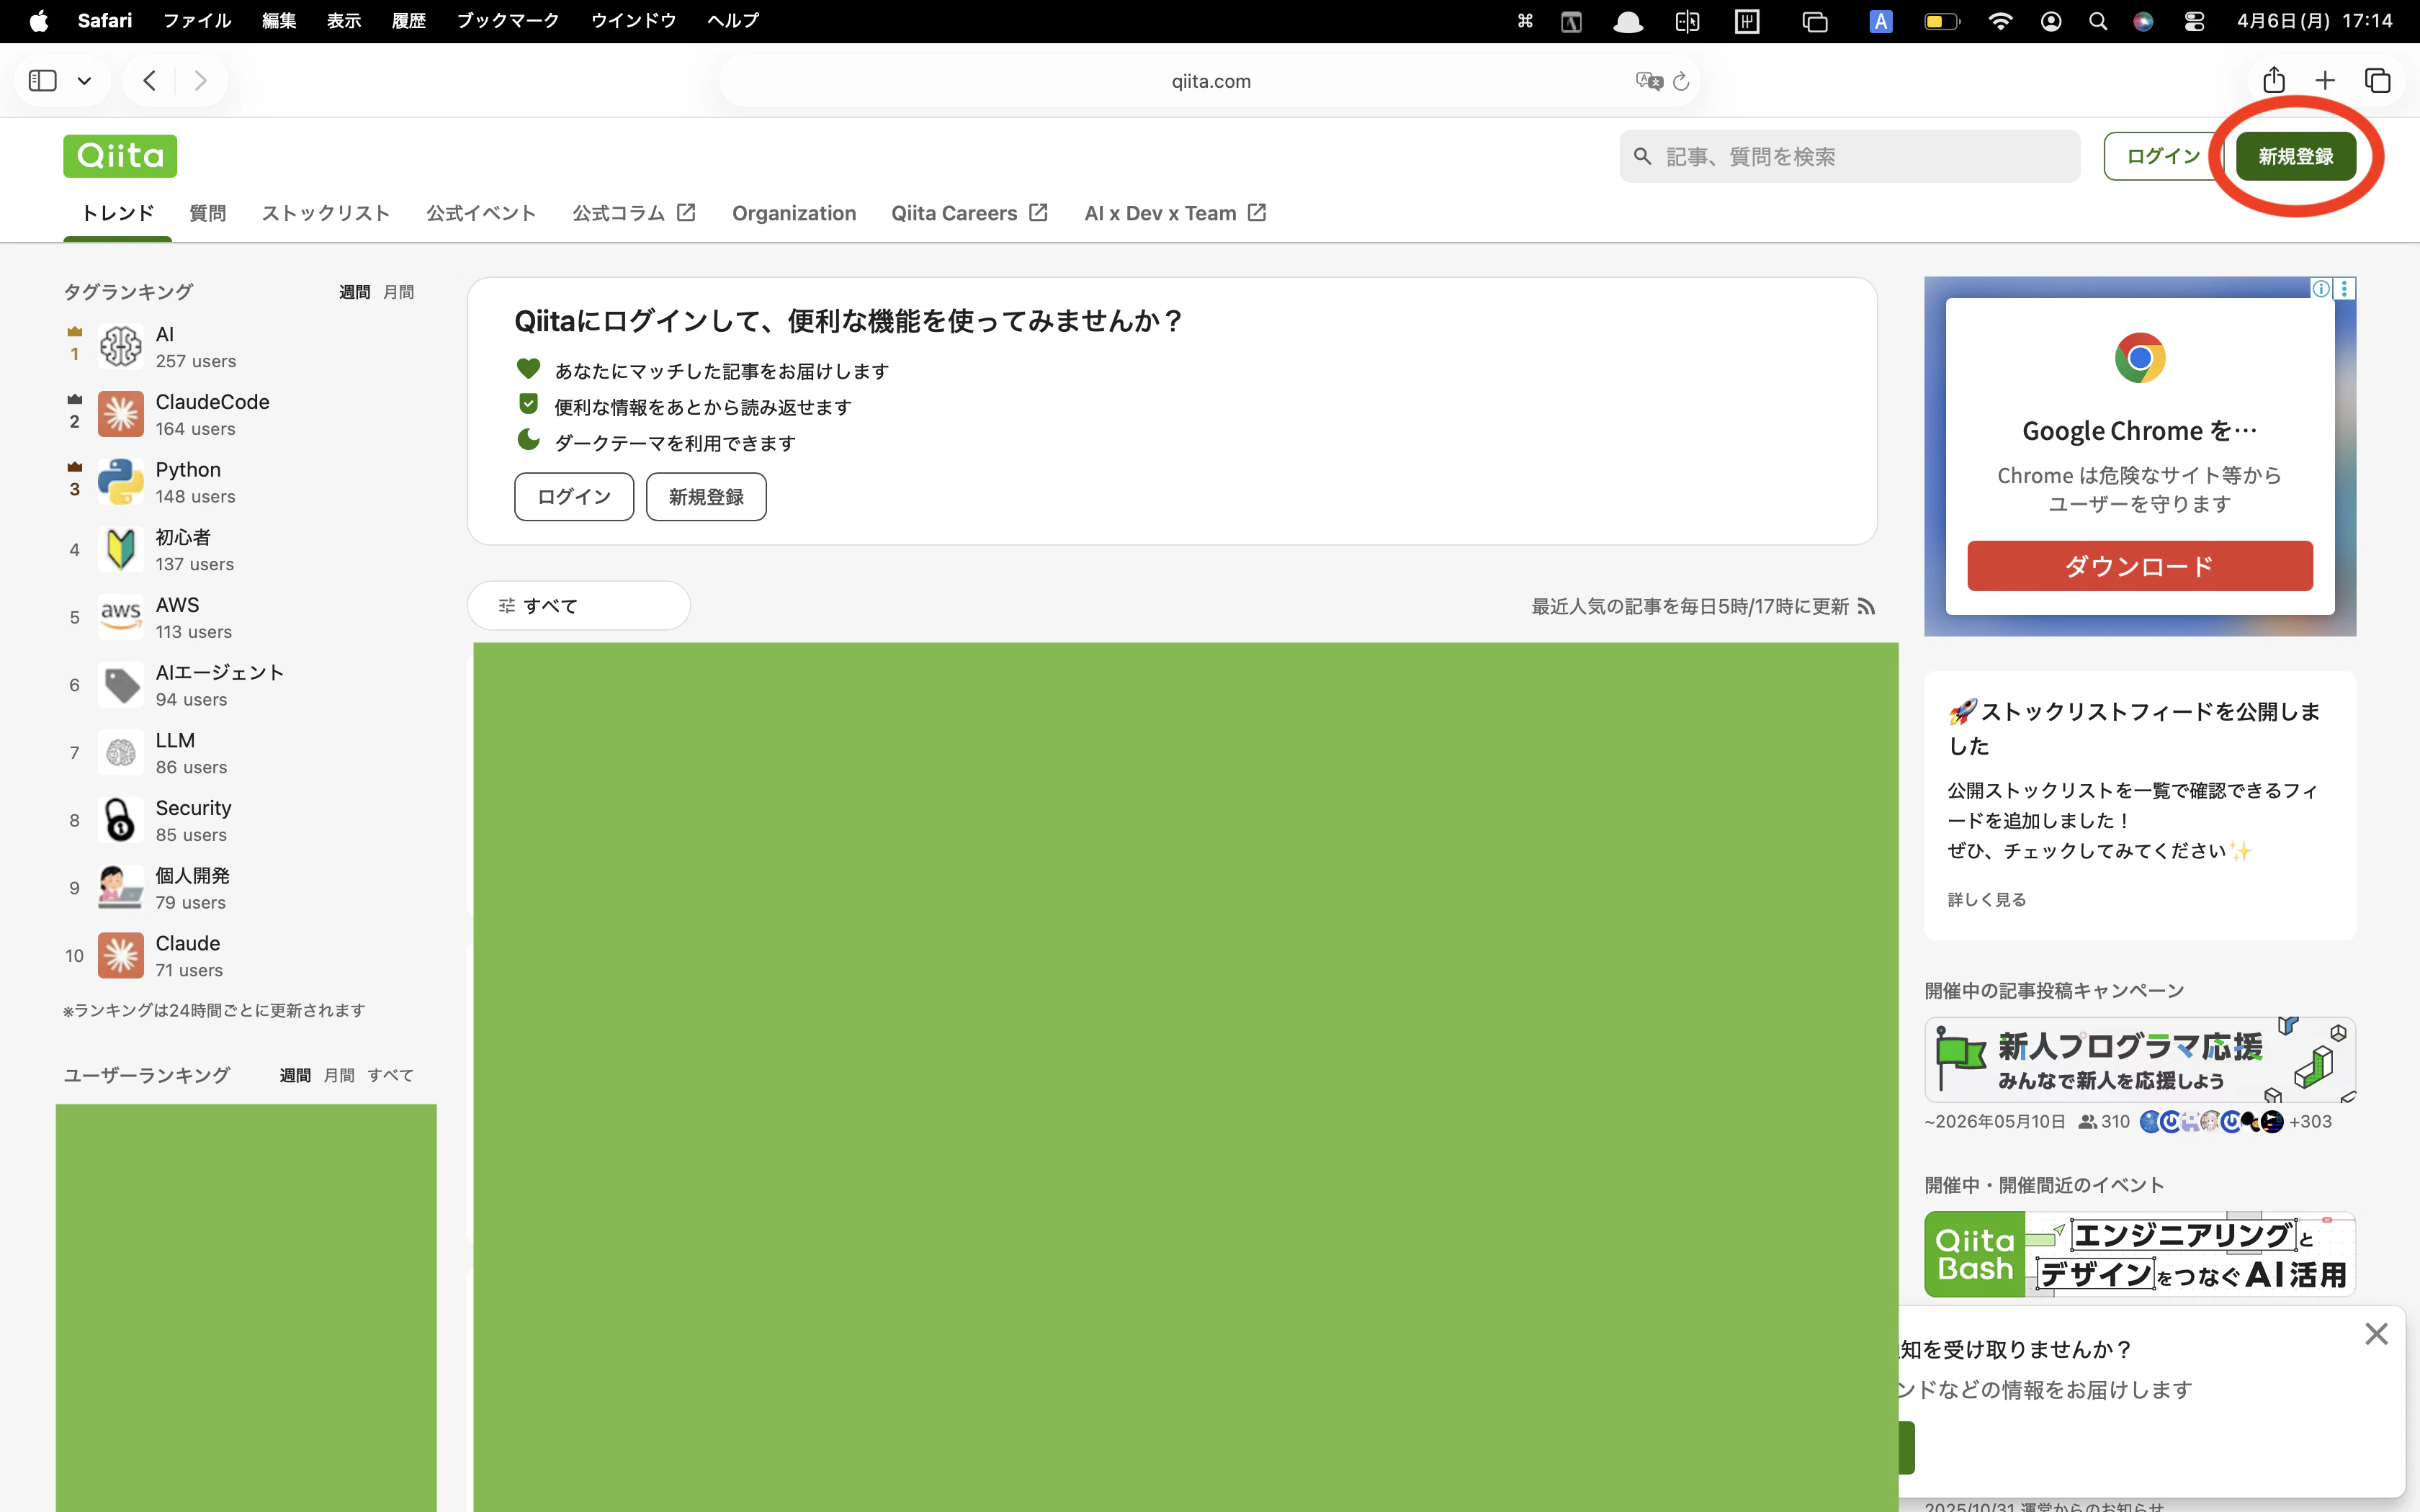Go forward with the Safari forward arrow
Image resolution: width=2420 pixels, height=1512 pixels.
click(200, 80)
